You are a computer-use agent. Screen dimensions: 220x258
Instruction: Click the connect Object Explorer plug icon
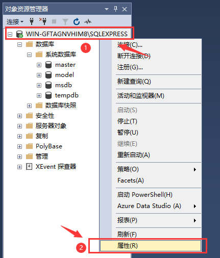pos(32,21)
